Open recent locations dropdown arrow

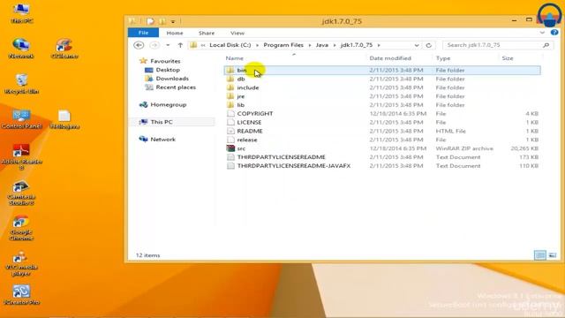(x=168, y=45)
